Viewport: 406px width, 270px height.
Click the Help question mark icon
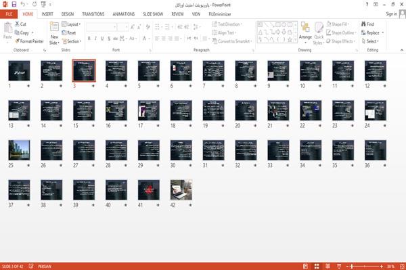coord(367,5)
